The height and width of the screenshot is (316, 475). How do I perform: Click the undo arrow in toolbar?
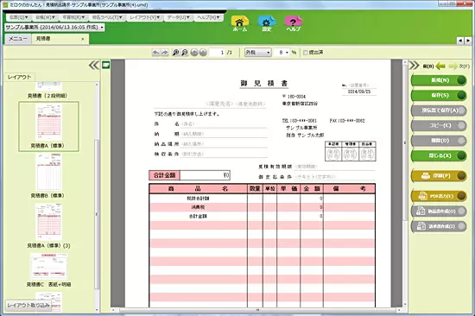click(x=155, y=53)
